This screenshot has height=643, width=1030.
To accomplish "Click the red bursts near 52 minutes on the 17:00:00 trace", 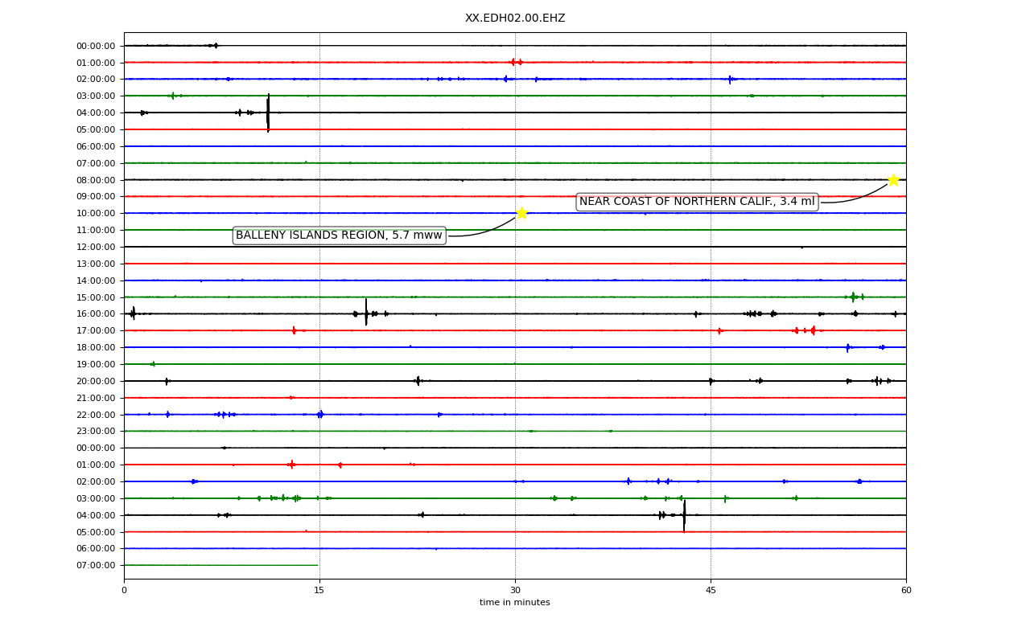I will (x=805, y=330).
